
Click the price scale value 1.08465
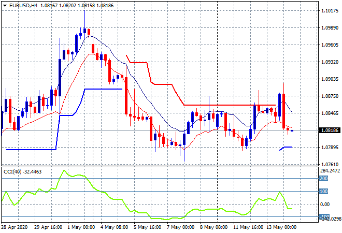[x=330, y=113]
